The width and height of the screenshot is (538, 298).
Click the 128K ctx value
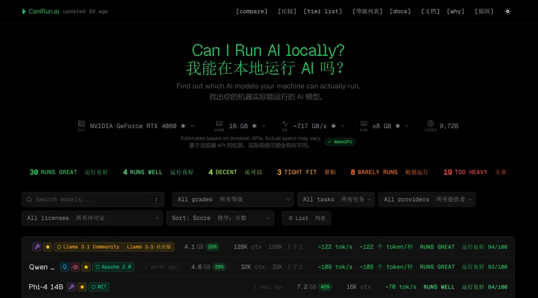tap(248, 247)
